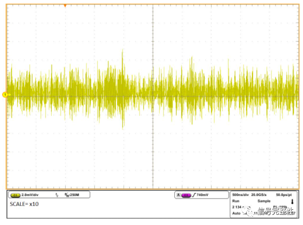Toggle the Auto trigger mode label
This screenshot has height=225, width=303.
coord(236,213)
